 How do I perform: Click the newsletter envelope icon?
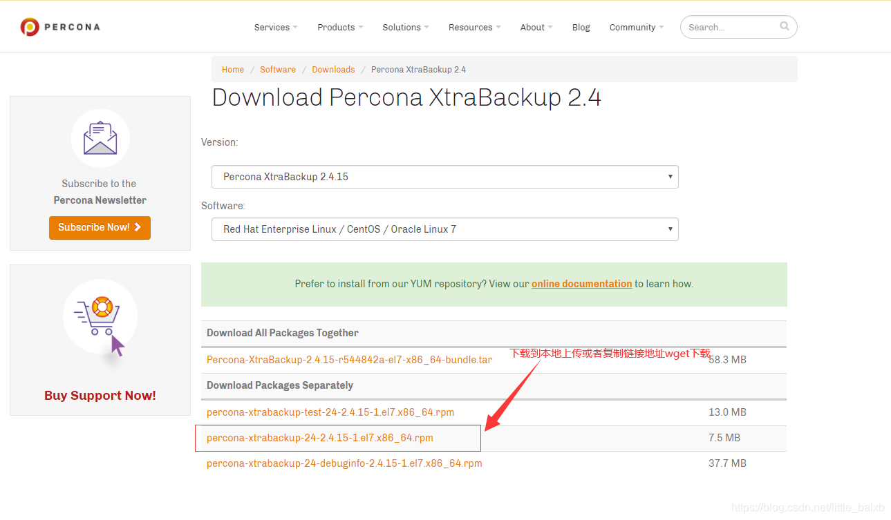(x=100, y=138)
